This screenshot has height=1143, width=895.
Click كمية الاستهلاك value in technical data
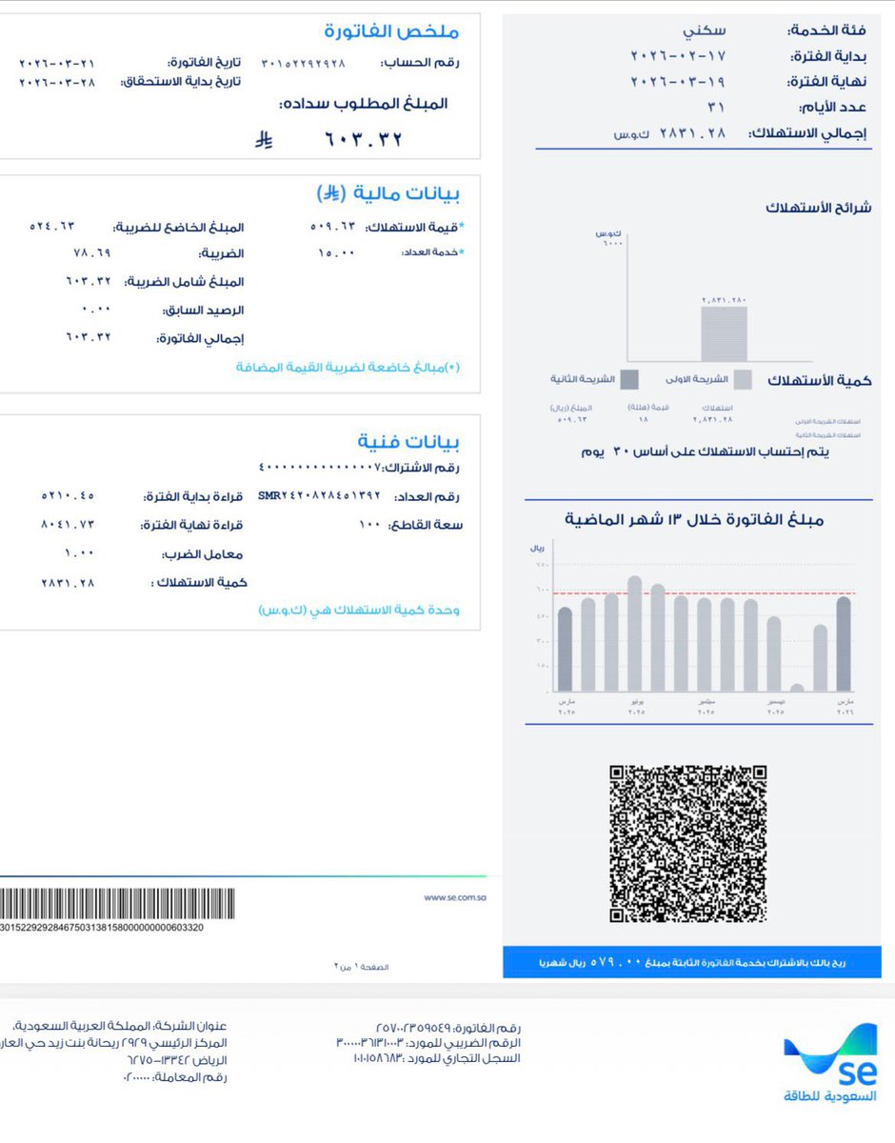pos(68,581)
